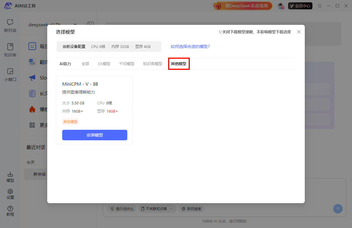Click the 会员中心 membership button

(x=300, y=6)
